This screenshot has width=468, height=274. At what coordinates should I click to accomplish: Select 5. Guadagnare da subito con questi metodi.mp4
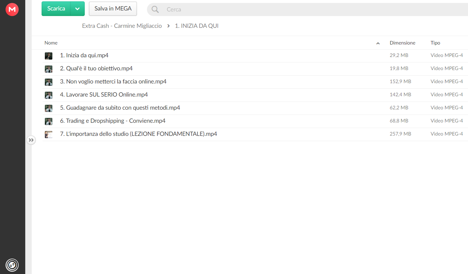click(x=120, y=108)
